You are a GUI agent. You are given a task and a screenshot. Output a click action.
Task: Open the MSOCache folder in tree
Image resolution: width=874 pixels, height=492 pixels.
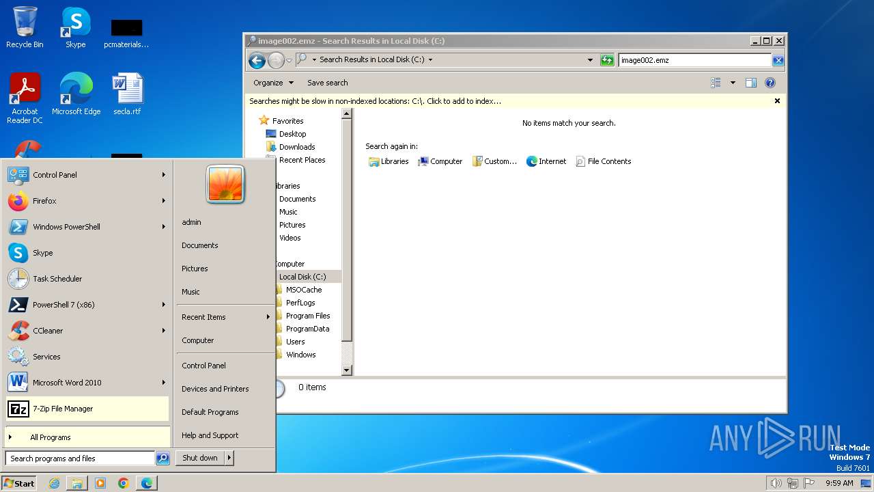[x=304, y=290]
